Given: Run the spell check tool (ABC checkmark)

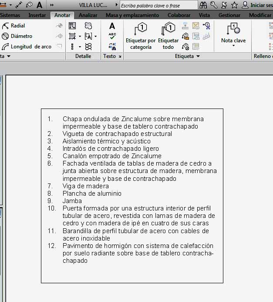Looking at the screenshot, I should (112, 36).
